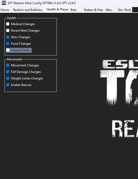Turn off Fall Damage Changes

pos(8,72)
